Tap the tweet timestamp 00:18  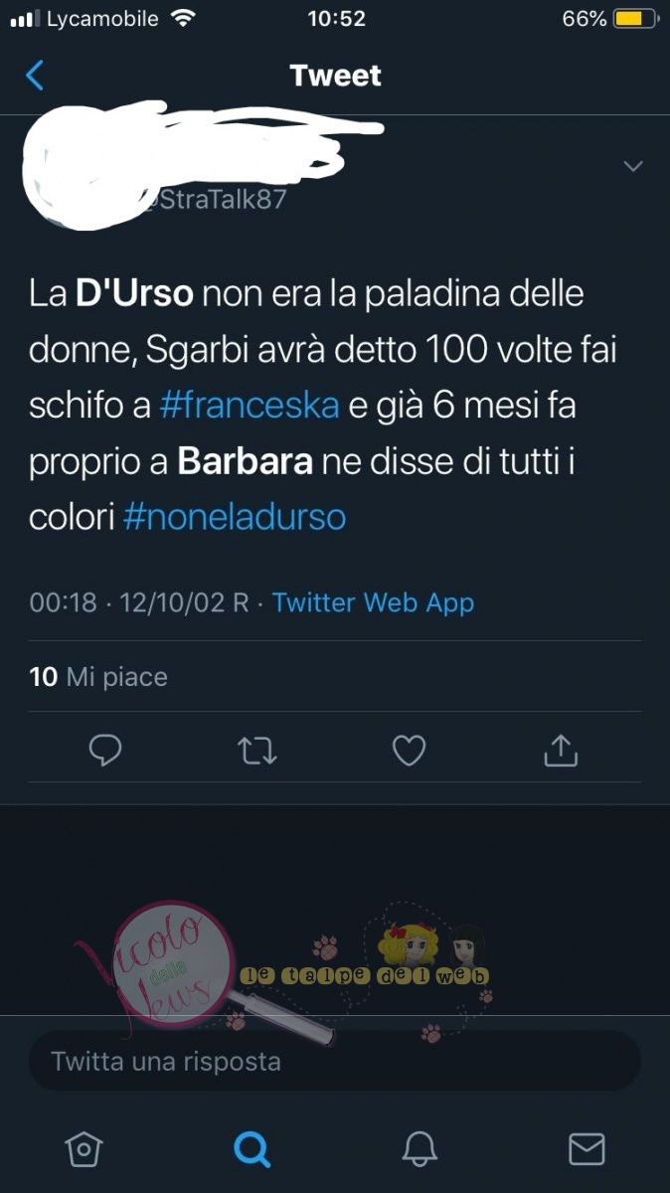pyautogui.click(x=63, y=602)
